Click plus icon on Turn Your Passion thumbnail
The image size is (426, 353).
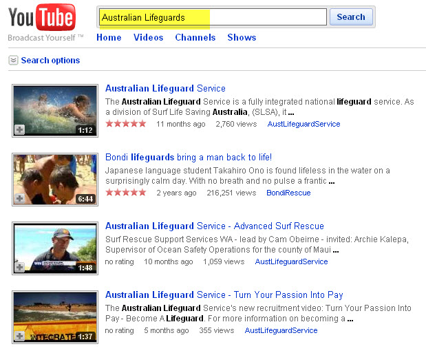click(19, 336)
